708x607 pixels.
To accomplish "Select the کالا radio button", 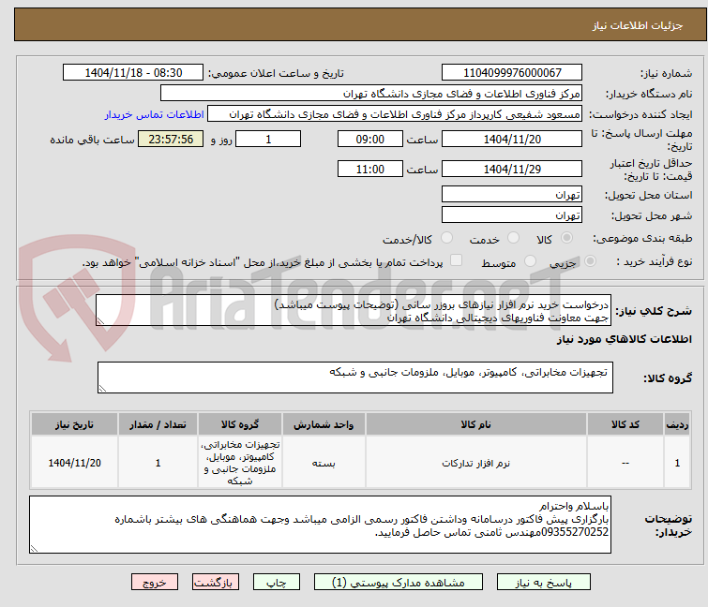I will (x=566, y=238).
